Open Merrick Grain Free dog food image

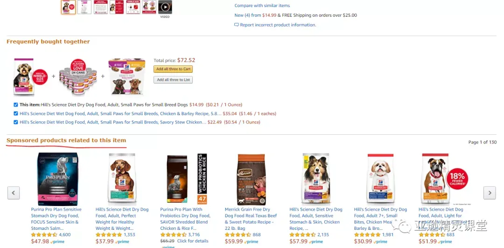(x=252, y=179)
